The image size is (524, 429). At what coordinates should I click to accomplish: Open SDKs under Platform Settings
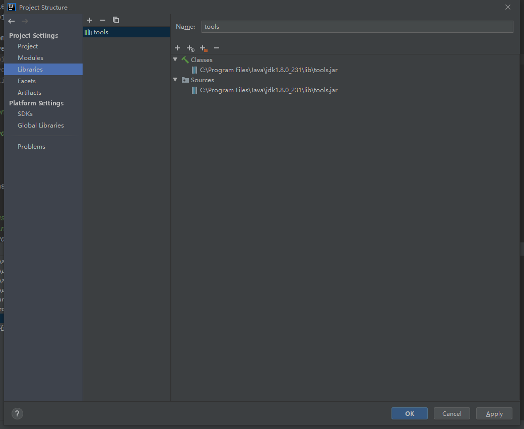tap(25, 114)
